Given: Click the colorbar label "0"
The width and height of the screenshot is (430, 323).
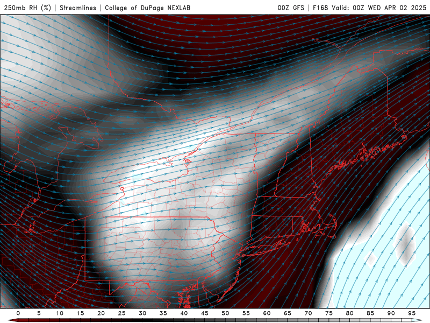Looking at the screenshot, I should (18, 313).
